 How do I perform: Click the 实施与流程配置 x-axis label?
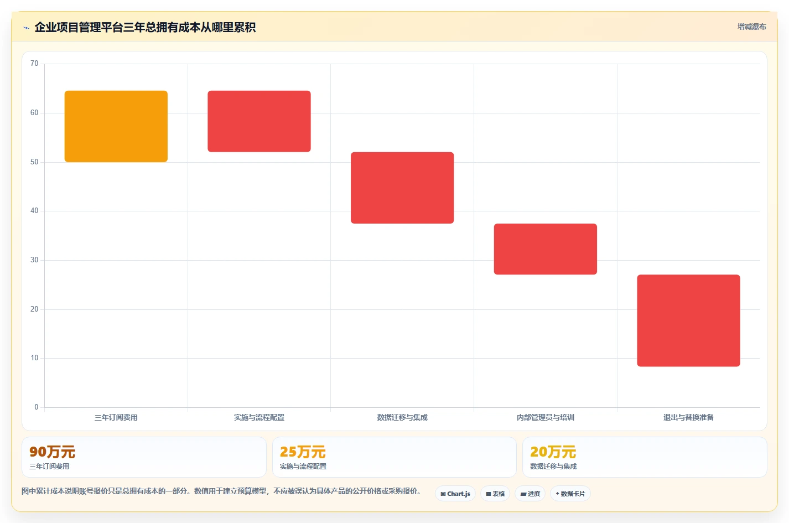(x=259, y=417)
